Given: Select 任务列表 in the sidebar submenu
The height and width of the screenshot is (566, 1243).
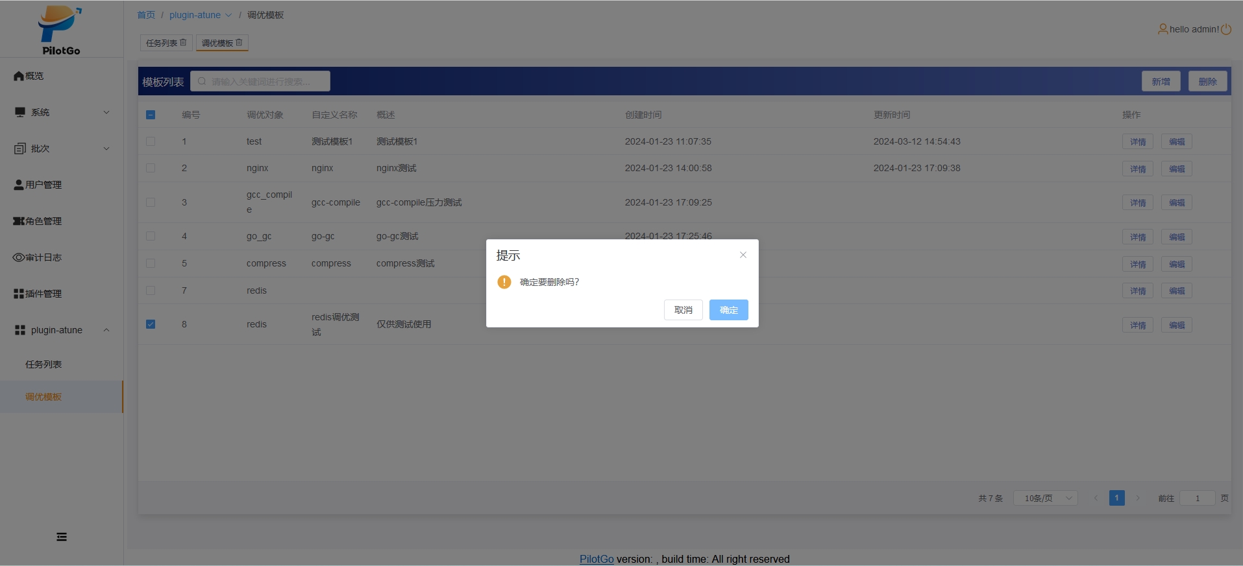Looking at the screenshot, I should point(43,364).
